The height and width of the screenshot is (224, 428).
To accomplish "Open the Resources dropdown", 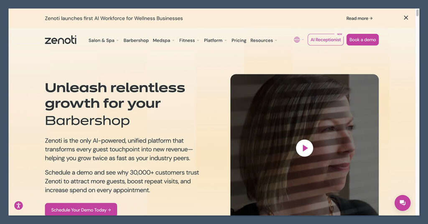I will (264, 40).
